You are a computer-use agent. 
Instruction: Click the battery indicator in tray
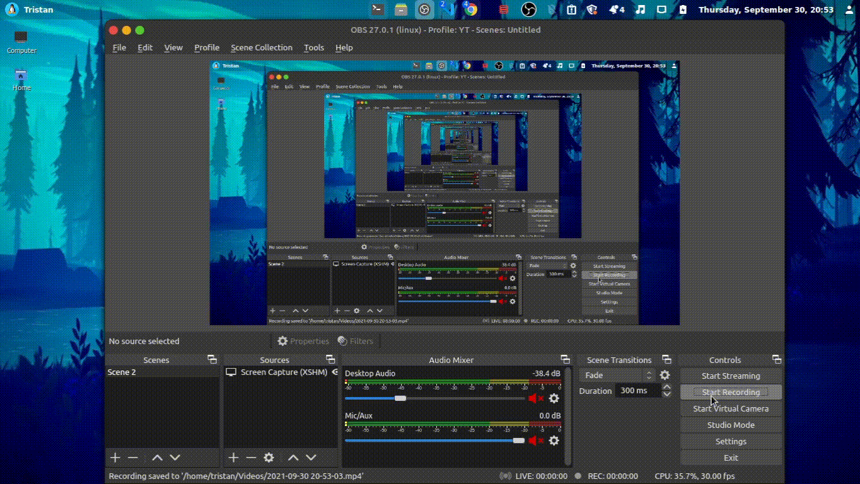coord(683,9)
